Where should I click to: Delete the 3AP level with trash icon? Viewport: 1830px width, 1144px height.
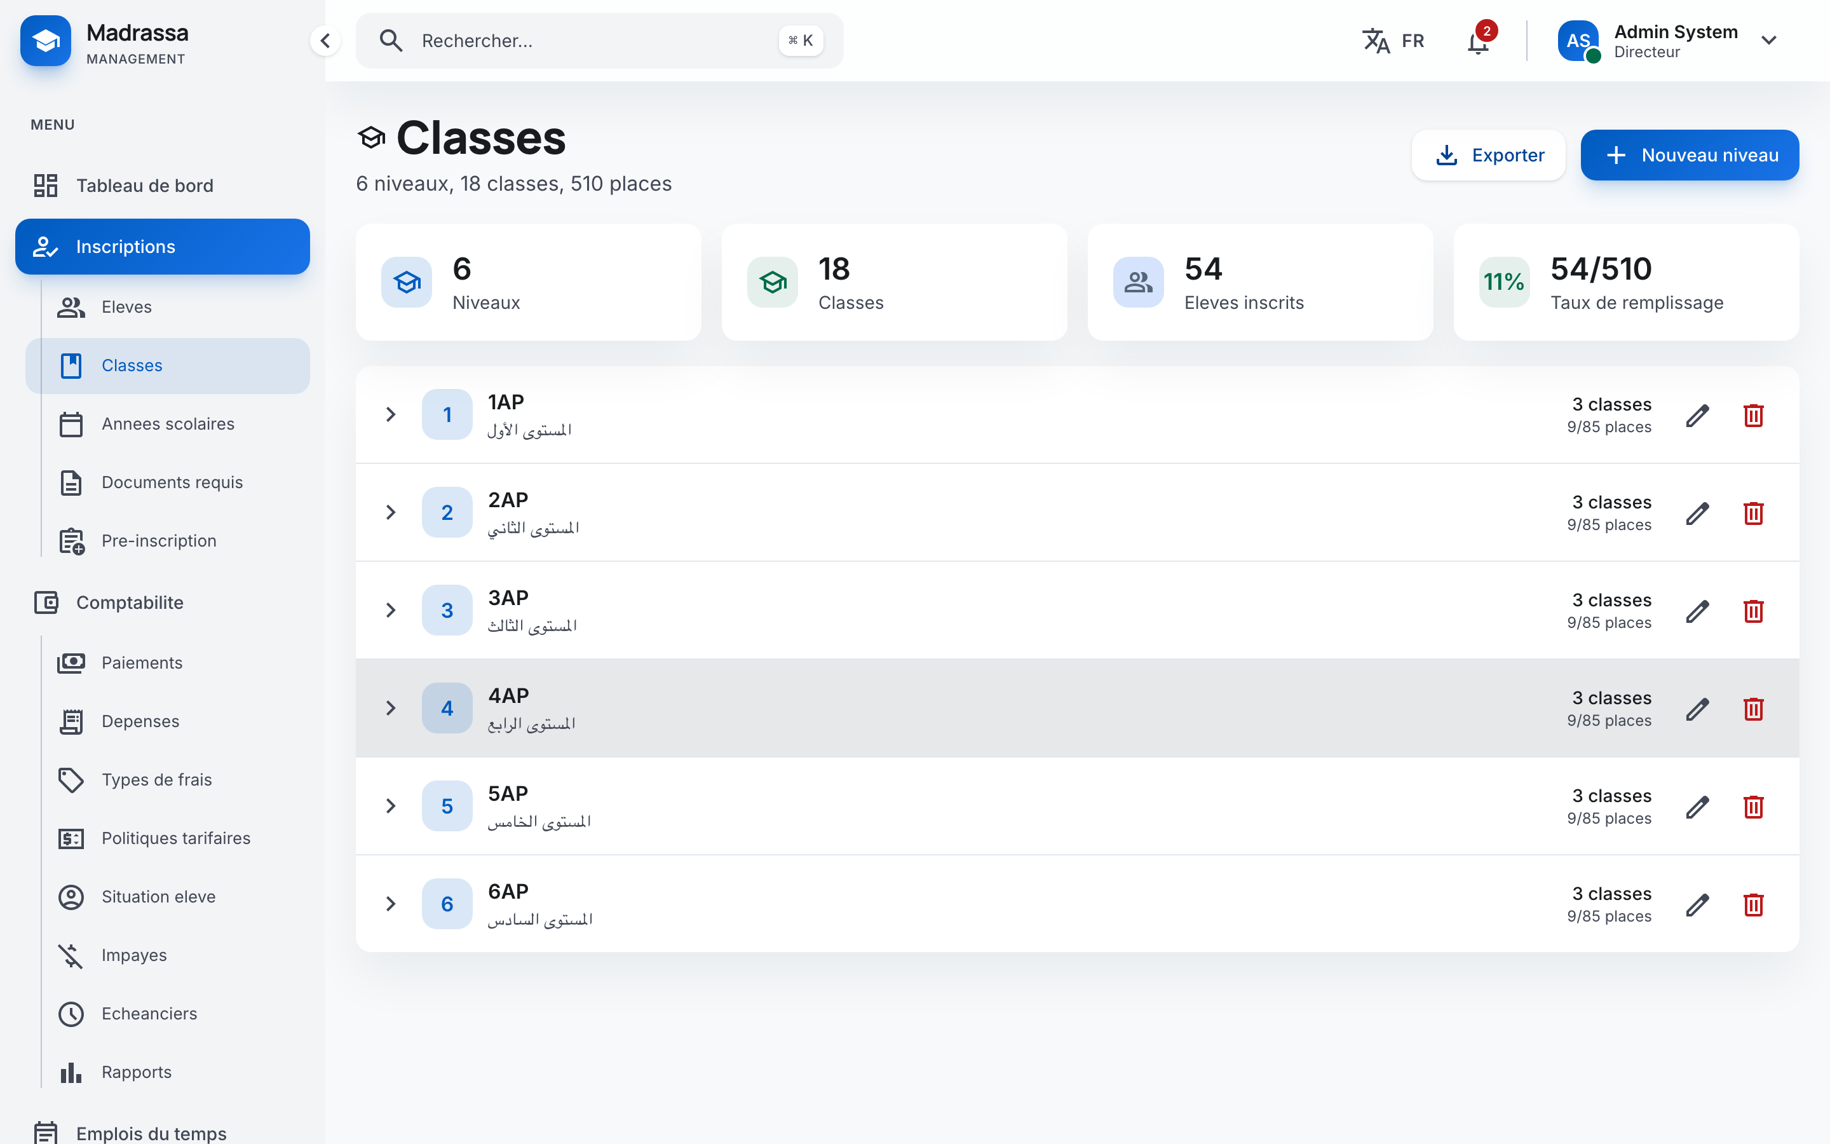(x=1753, y=611)
